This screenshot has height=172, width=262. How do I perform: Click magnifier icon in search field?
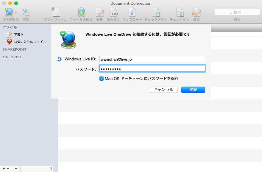pyautogui.click(x=230, y=12)
